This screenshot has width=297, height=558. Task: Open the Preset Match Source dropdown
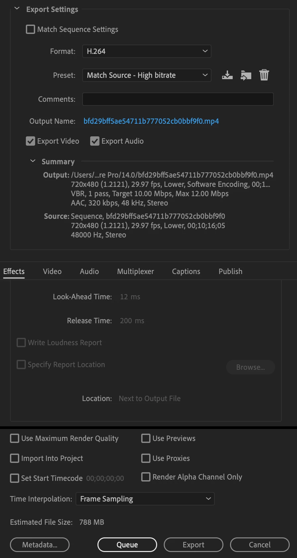pyautogui.click(x=147, y=75)
